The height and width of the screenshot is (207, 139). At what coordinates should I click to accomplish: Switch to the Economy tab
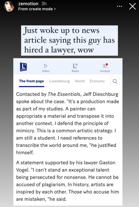tap(97, 81)
